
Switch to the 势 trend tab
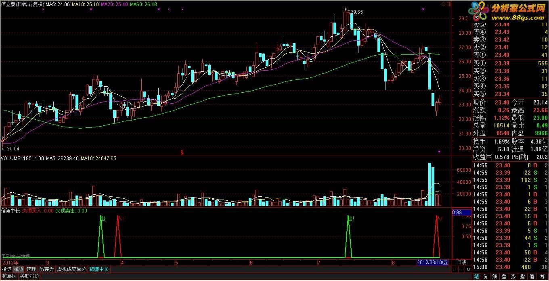(x=513, y=277)
